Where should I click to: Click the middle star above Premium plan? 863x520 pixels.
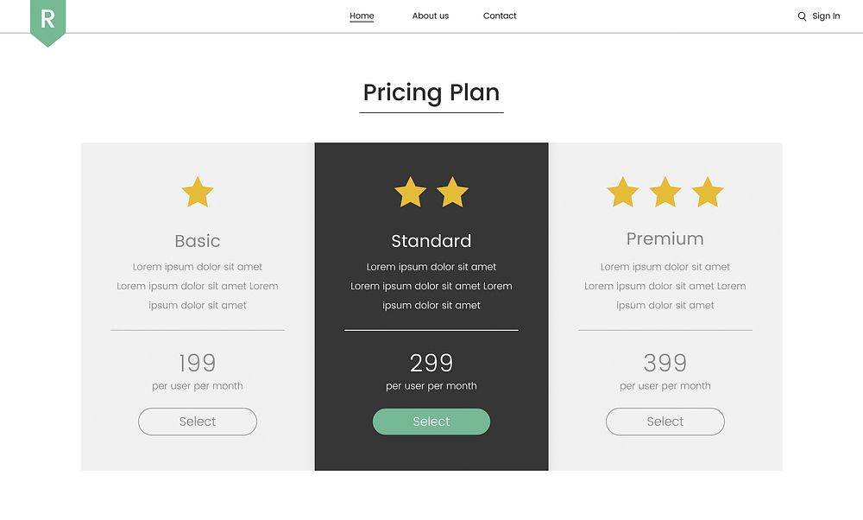tap(665, 192)
